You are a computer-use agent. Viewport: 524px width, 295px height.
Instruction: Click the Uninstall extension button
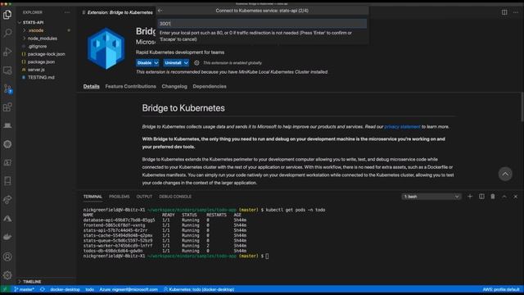(x=173, y=63)
